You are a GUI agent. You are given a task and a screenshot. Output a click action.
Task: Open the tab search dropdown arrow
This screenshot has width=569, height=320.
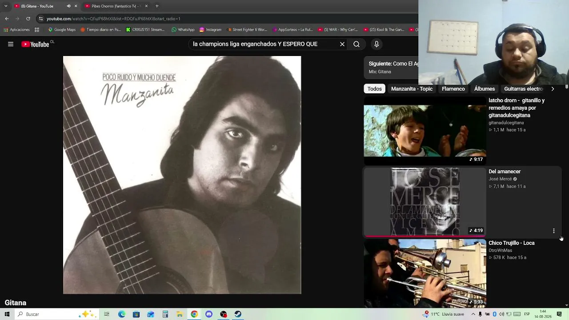(6, 6)
